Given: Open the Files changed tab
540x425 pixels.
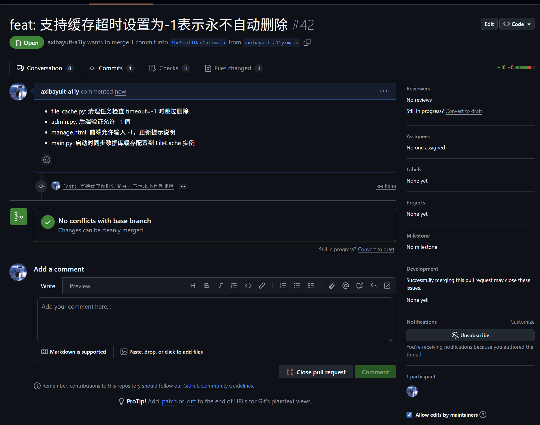Looking at the screenshot, I should [x=234, y=68].
